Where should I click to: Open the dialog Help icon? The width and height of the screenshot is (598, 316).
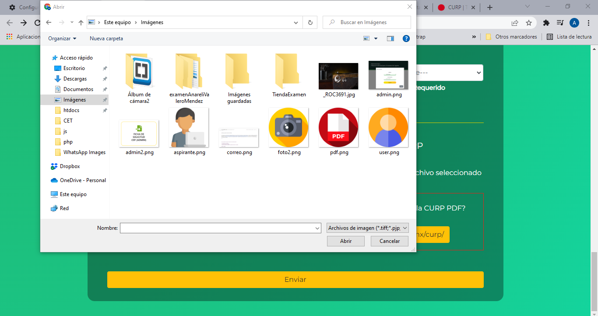coord(406,39)
